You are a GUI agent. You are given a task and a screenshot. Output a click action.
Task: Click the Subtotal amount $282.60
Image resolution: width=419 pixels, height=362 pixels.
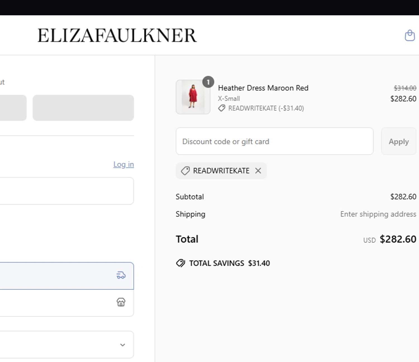tap(403, 197)
